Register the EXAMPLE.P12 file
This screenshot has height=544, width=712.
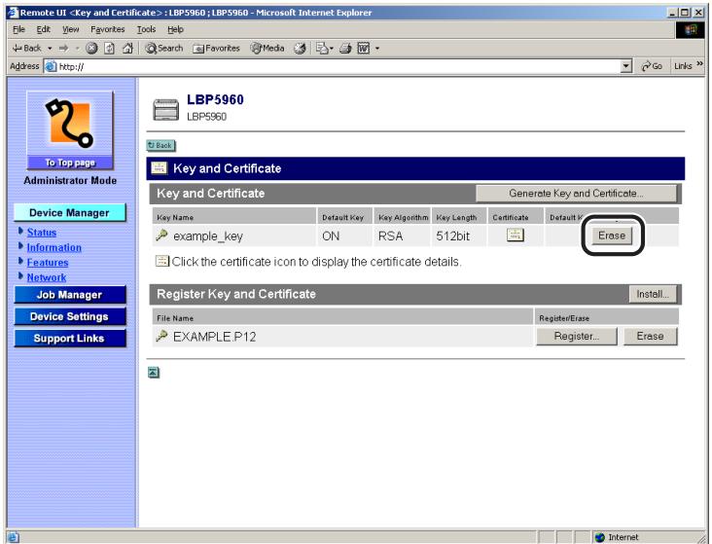pos(577,337)
